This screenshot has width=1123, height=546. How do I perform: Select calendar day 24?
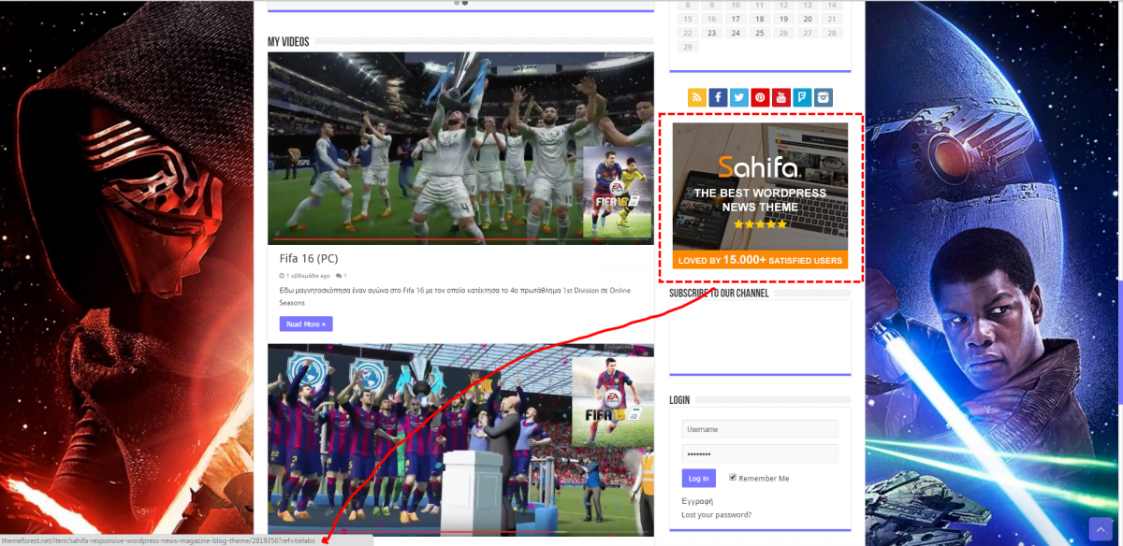point(736,33)
